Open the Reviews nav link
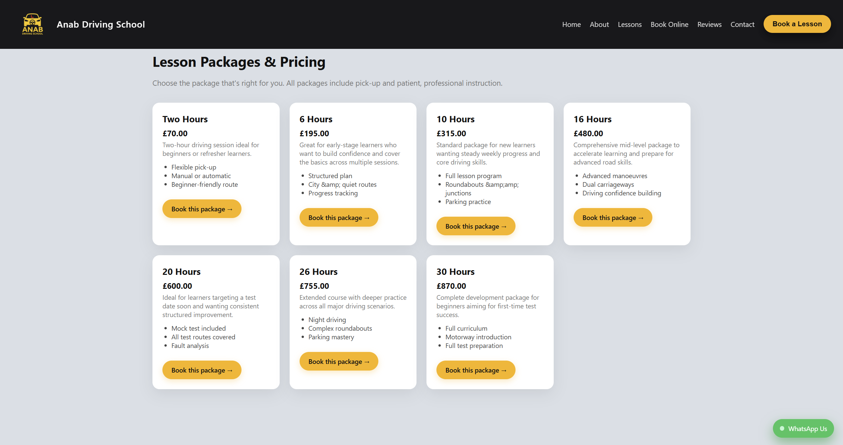This screenshot has height=445, width=843. (709, 24)
